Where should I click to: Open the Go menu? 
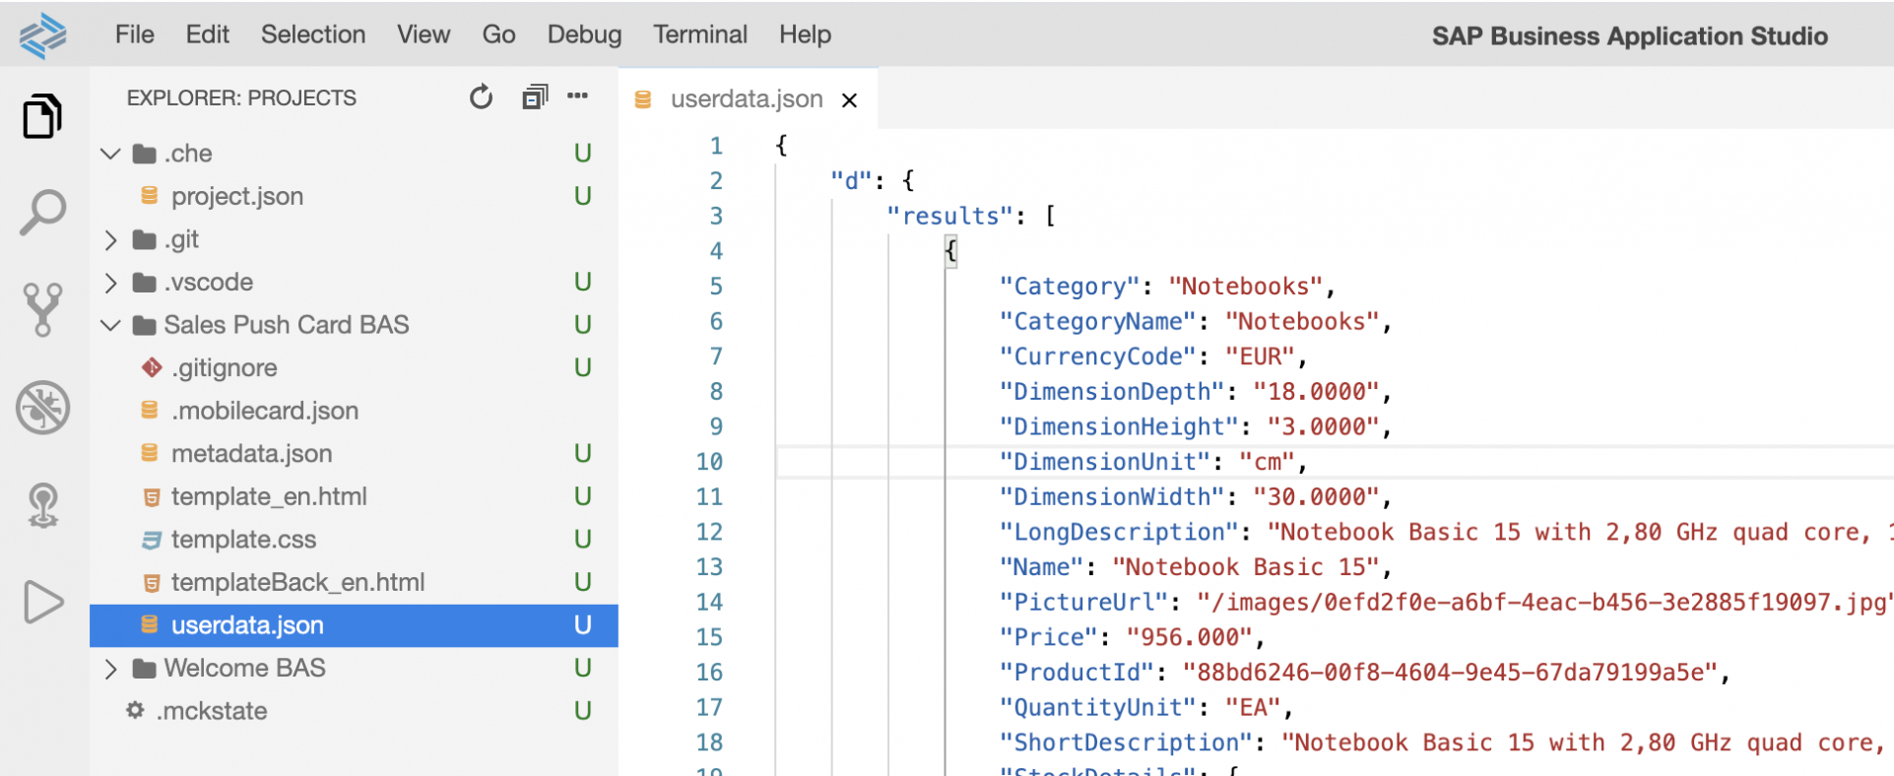498,34
